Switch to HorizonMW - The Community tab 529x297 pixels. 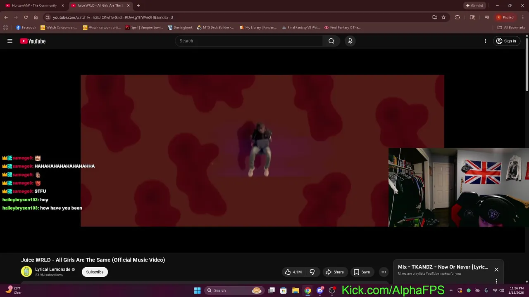pos(34,5)
